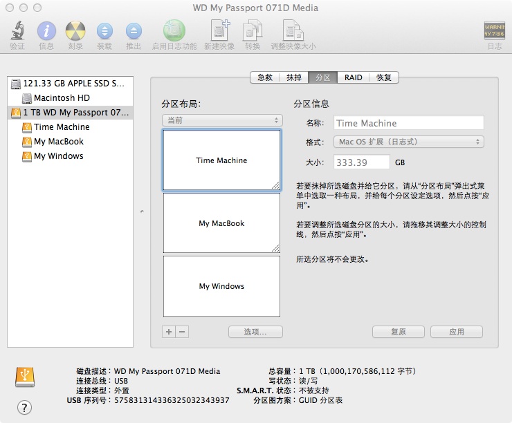Click the 验证 (Verify) microscope icon
The image size is (512, 423).
[x=17, y=31]
